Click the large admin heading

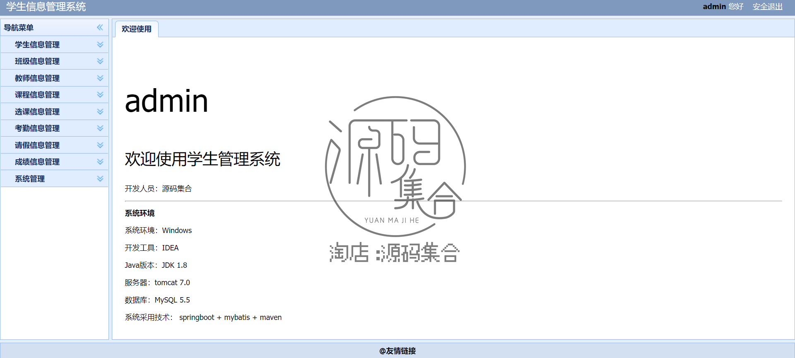[x=166, y=101]
